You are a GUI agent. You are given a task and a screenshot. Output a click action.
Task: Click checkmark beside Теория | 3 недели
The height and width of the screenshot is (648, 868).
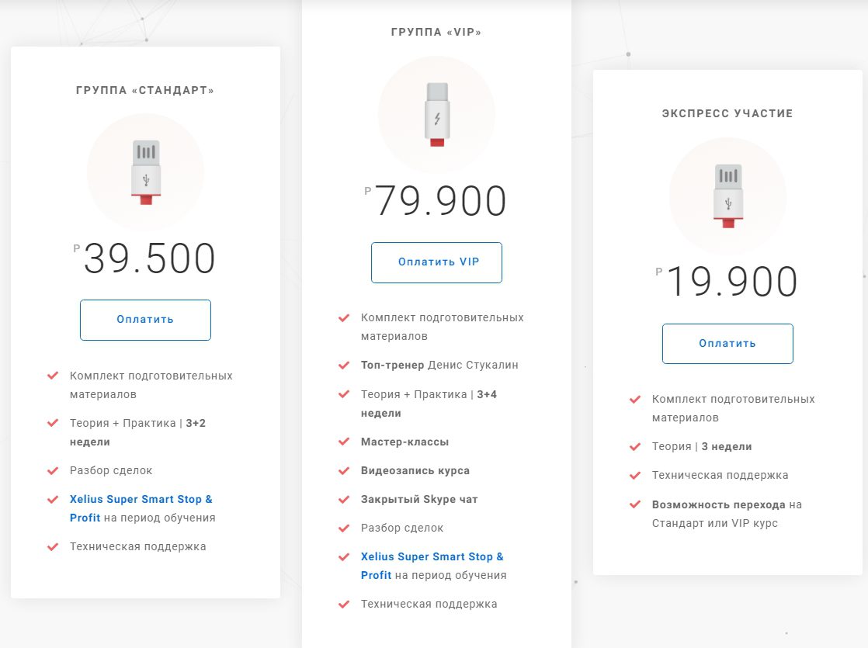tap(635, 446)
